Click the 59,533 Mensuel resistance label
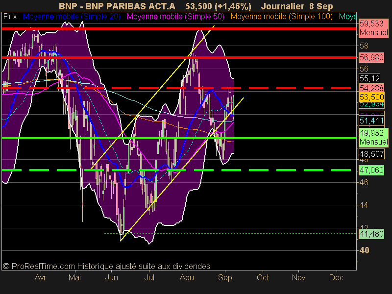Screen dimensions: 392x294 373,28
